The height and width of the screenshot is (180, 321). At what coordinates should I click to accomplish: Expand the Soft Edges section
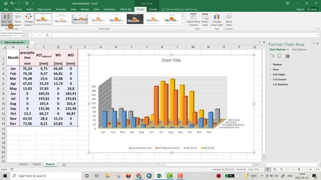tap(279, 74)
